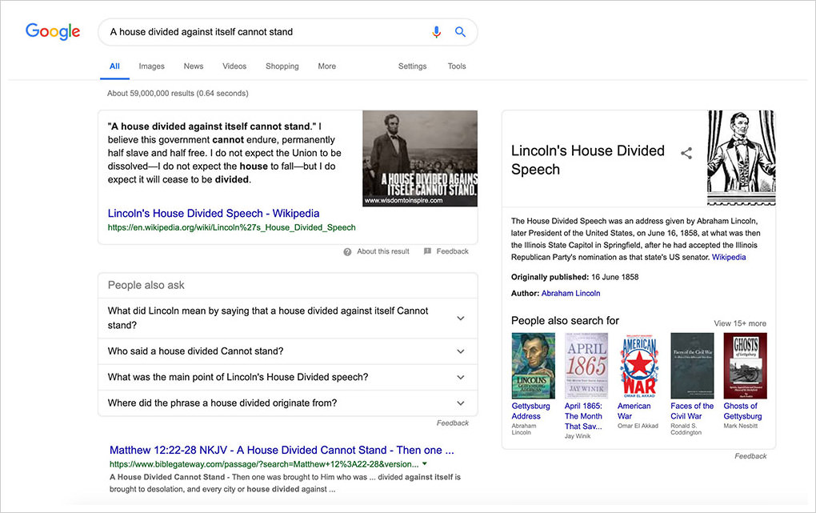
Task: Click the question mark icon next to About this result
Action: 347,251
